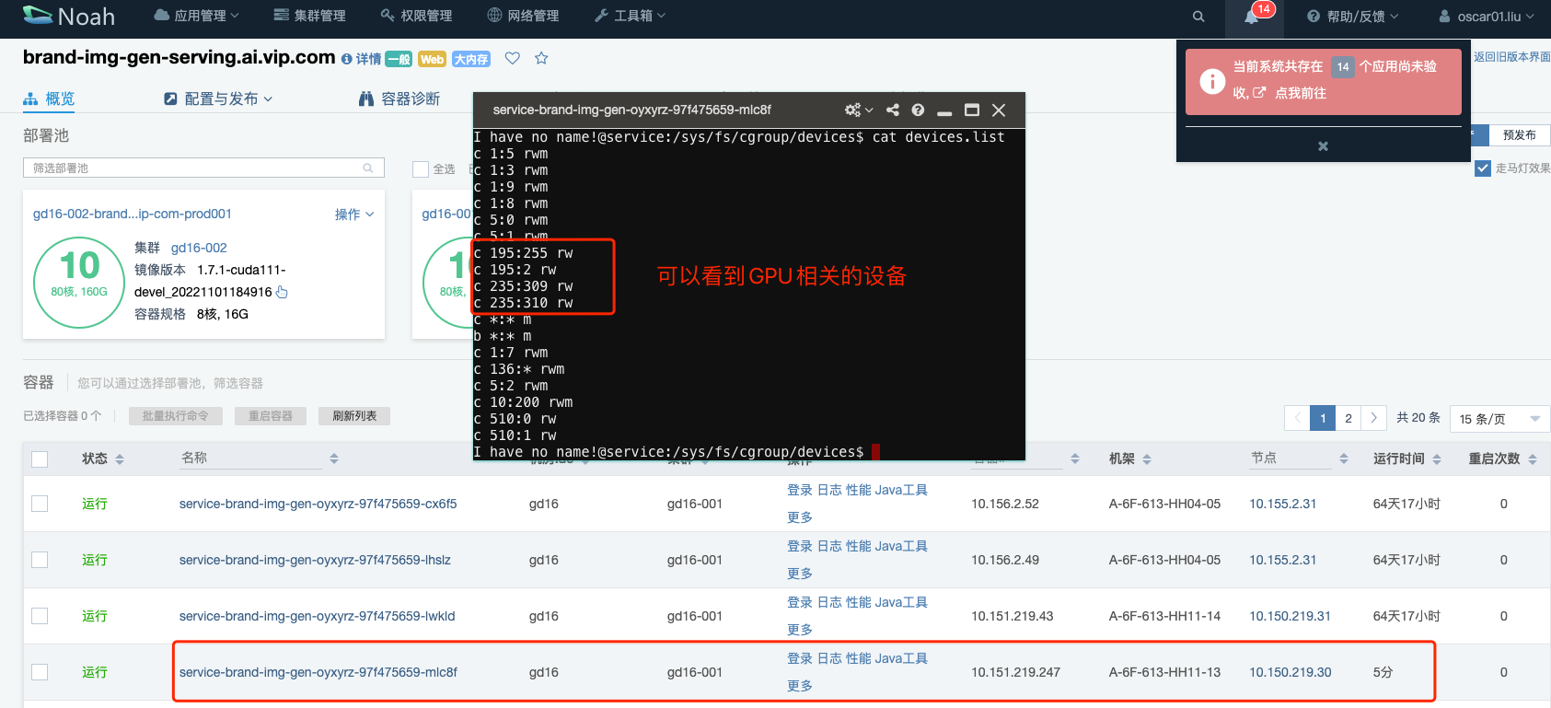The height and width of the screenshot is (708, 1551).
Task: Sort by 机架 column arrows
Action: tap(1147, 458)
